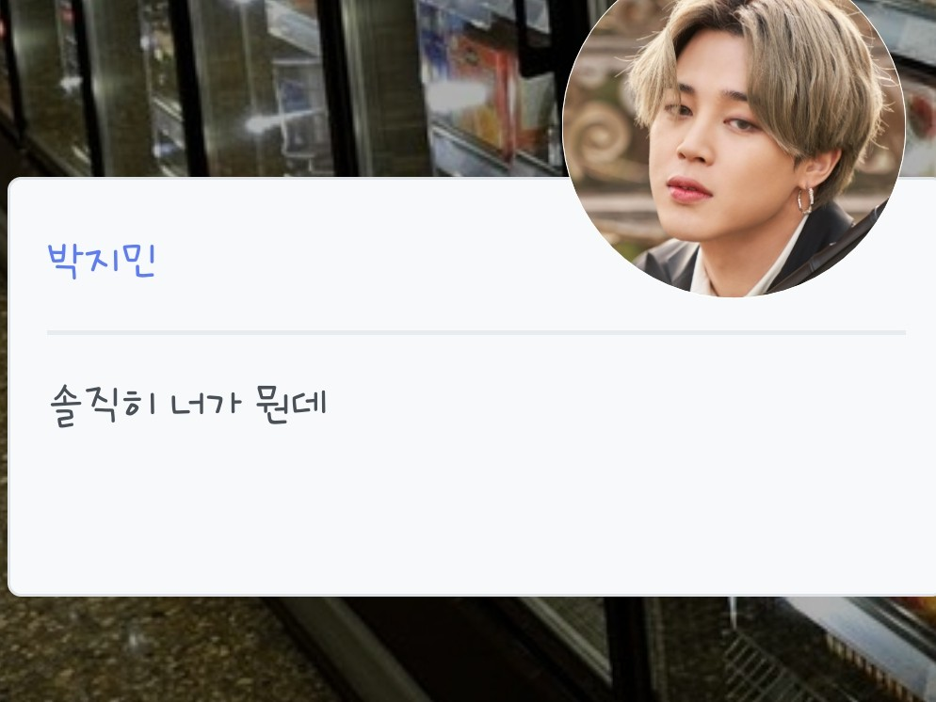The height and width of the screenshot is (702, 936).
Task: Click the gray divider under the speaker name
Action: [x=476, y=332]
